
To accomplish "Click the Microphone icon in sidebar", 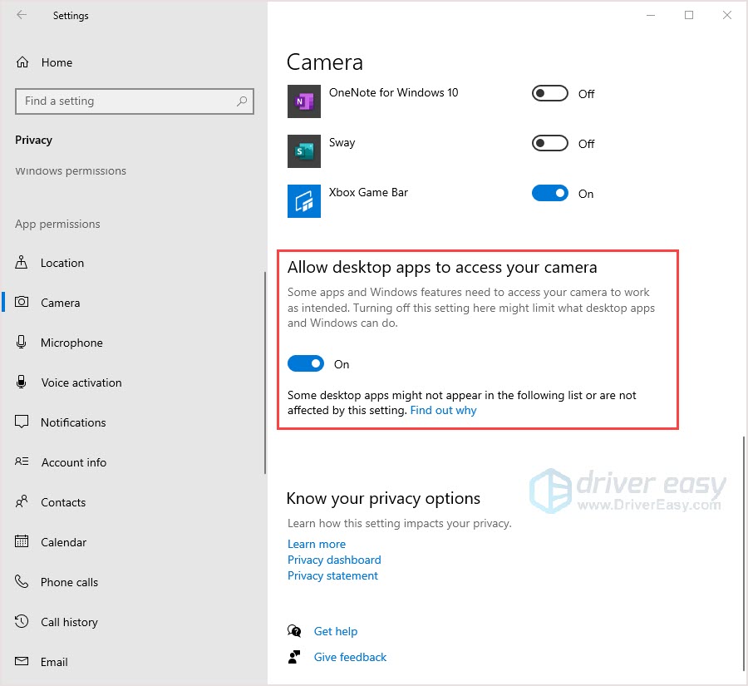I will pyautogui.click(x=22, y=343).
